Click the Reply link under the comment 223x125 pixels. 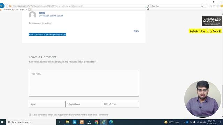pos(136,31)
